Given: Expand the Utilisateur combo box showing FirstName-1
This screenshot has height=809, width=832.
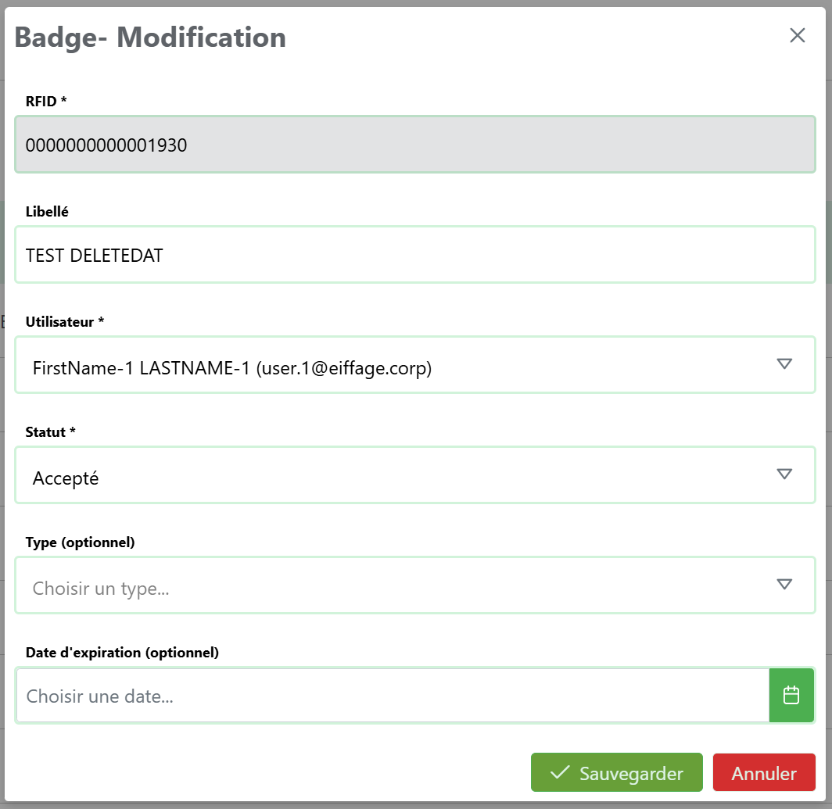Looking at the screenshot, I should (391, 365).
